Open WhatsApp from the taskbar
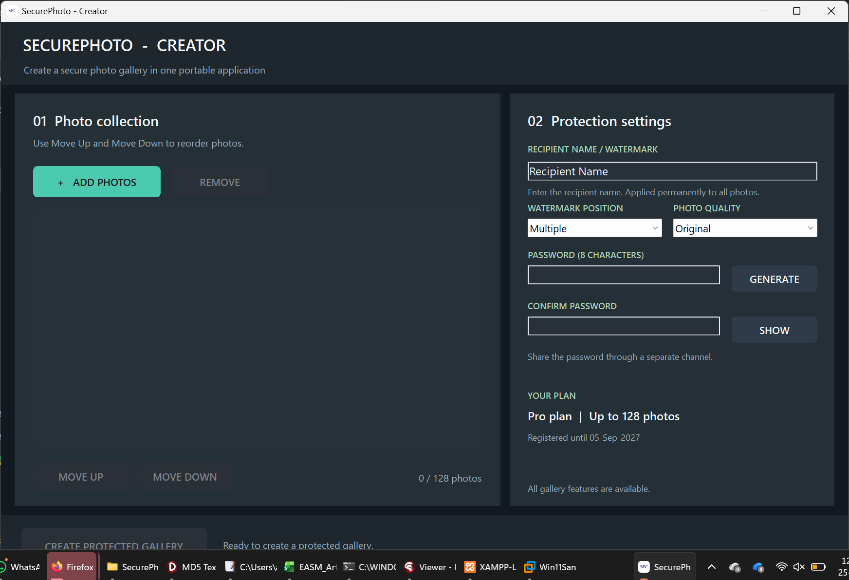The height and width of the screenshot is (580, 849). (20, 567)
